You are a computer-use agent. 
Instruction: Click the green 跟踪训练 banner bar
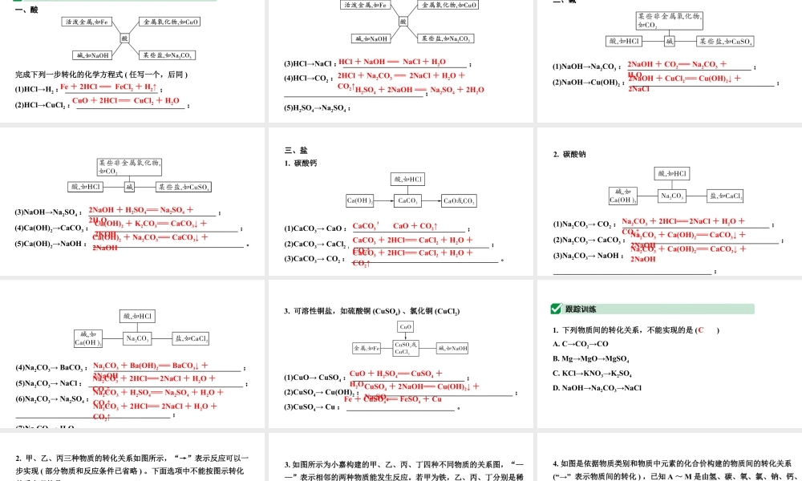[650, 309]
